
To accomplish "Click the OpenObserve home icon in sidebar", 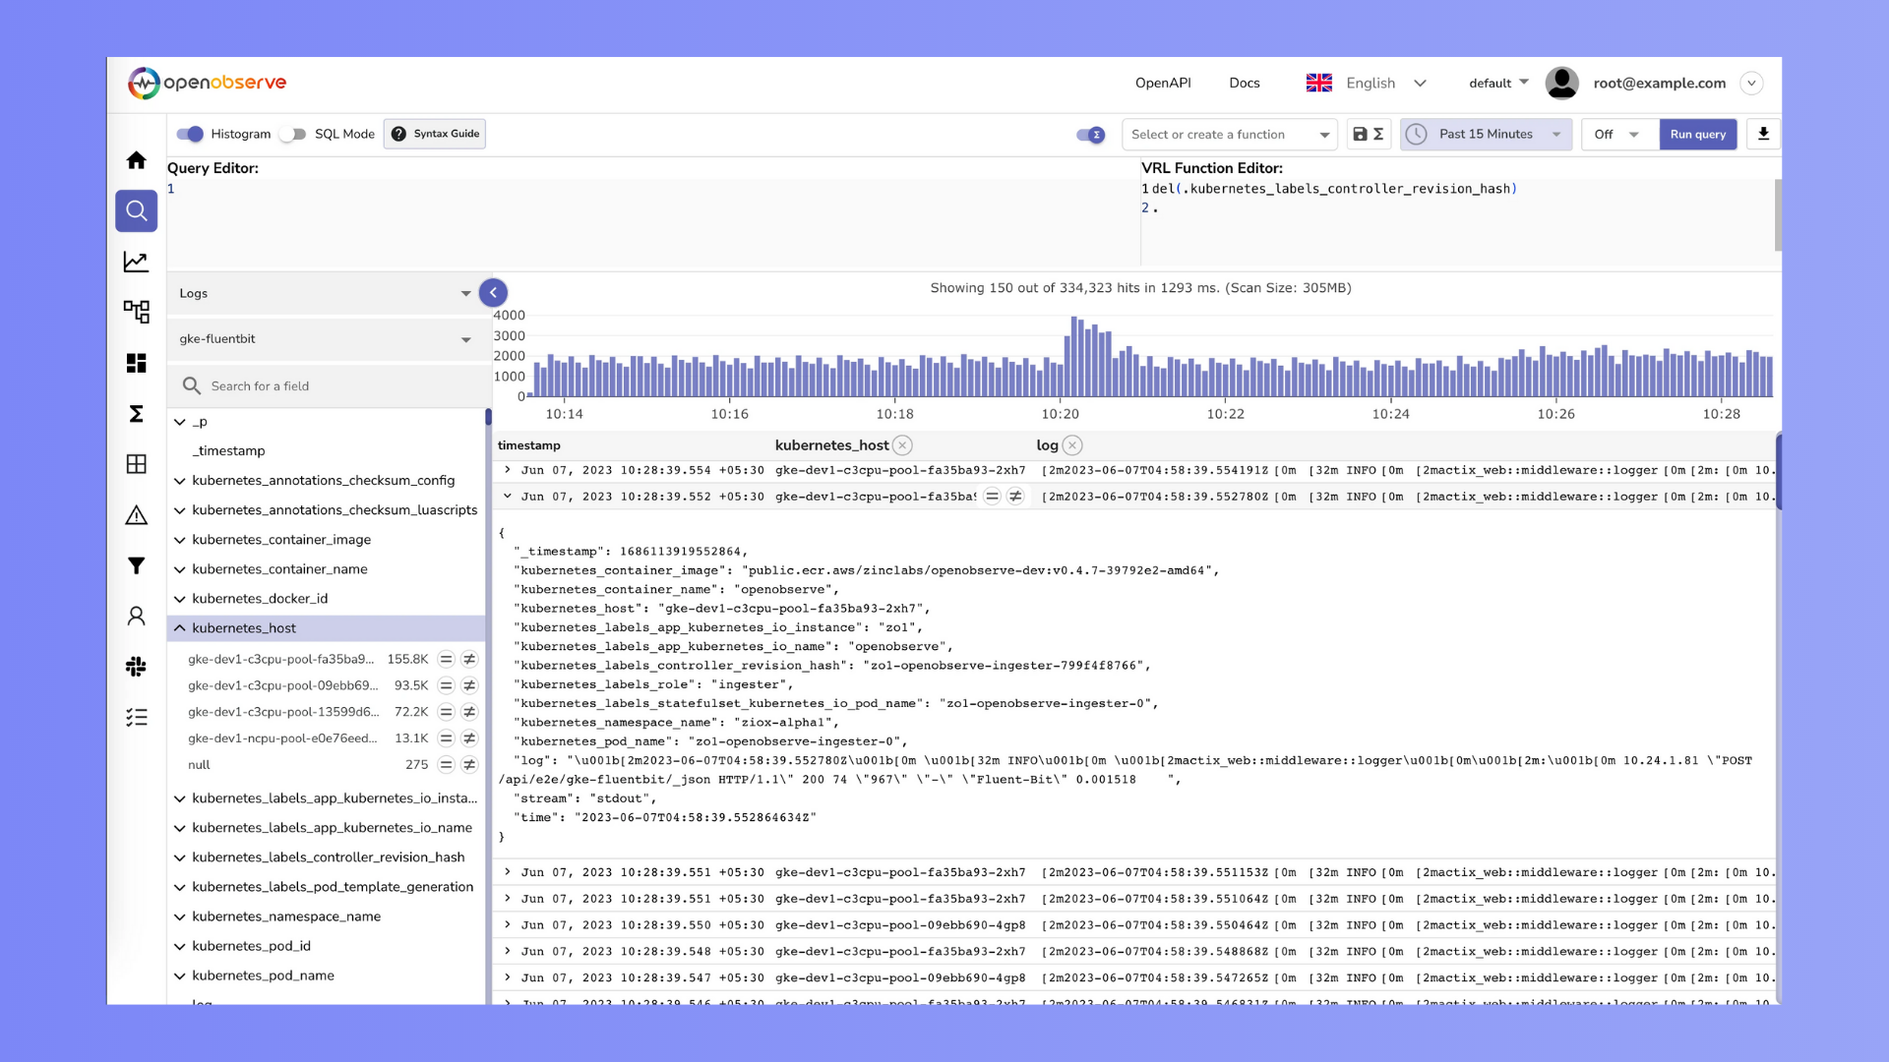I will coord(136,159).
